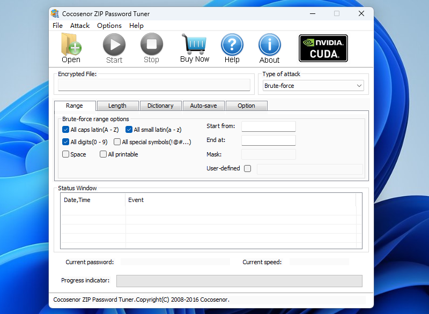Open the Options menu
The image size is (429, 314).
109,25
